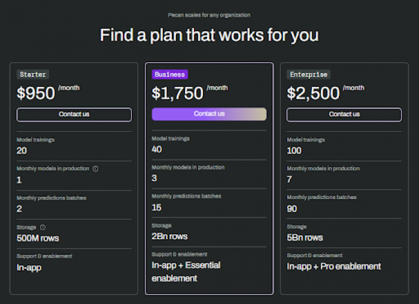This screenshot has width=419, height=304.
Task: Click info icon beside Monthly models in production
Action: click(95, 168)
